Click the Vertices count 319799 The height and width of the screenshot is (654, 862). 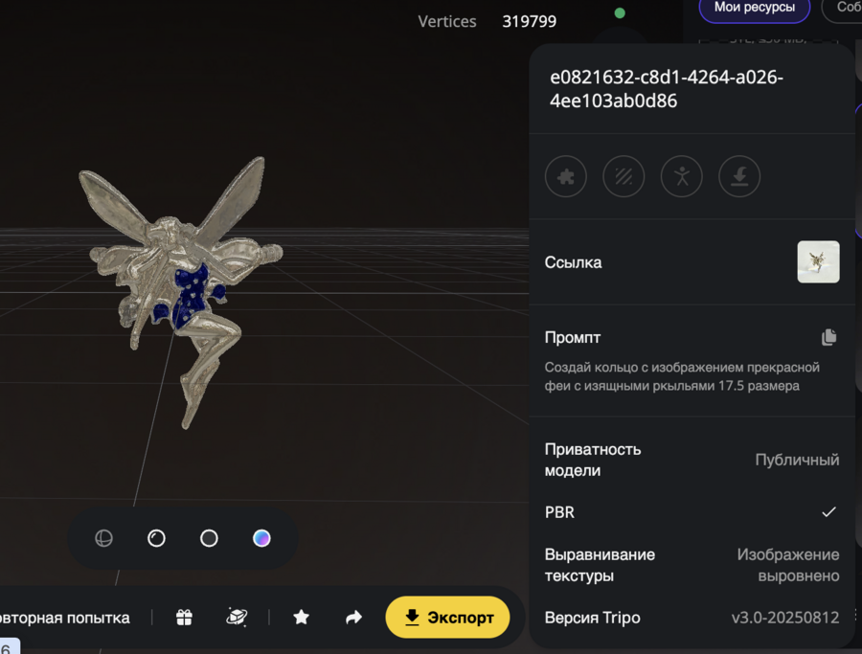click(x=530, y=21)
